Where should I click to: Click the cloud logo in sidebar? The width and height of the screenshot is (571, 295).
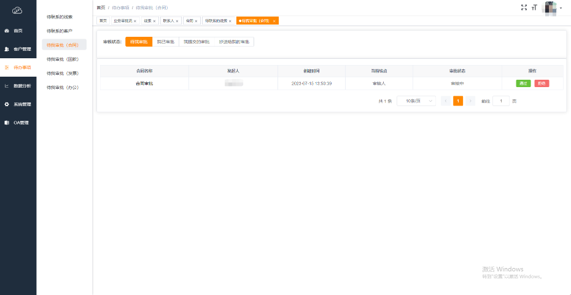tap(17, 10)
